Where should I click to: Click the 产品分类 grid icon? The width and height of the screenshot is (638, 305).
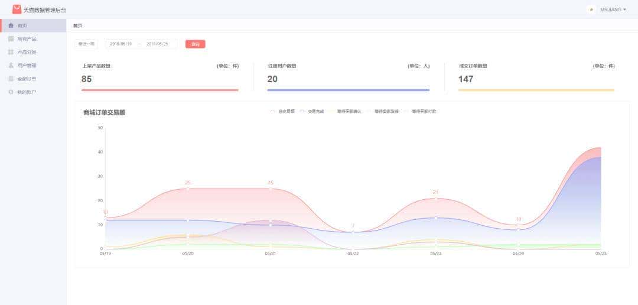(x=11, y=52)
